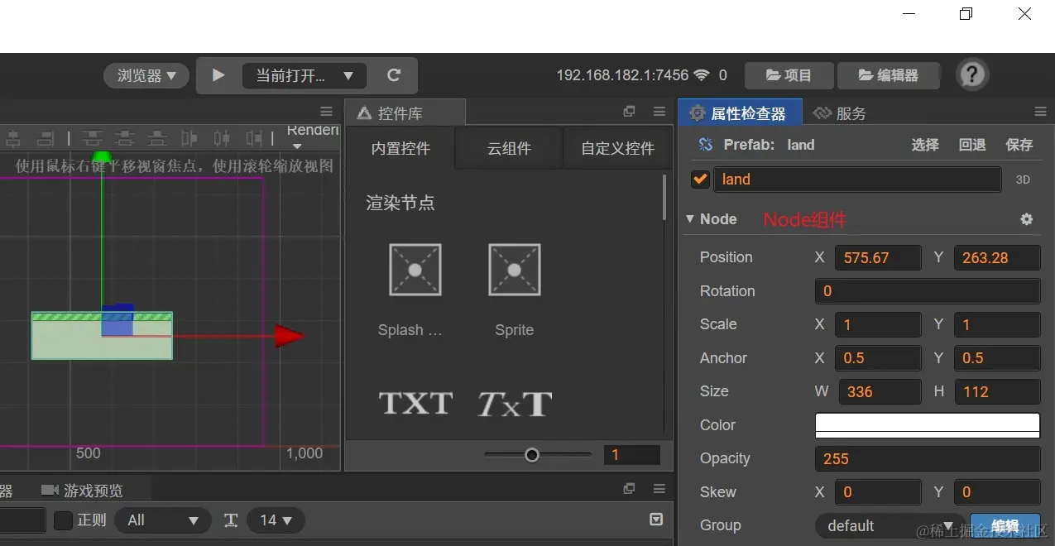Viewport: 1055px width, 546px height.
Task: Click the Group 编辑 button
Action: (1005, 526)
